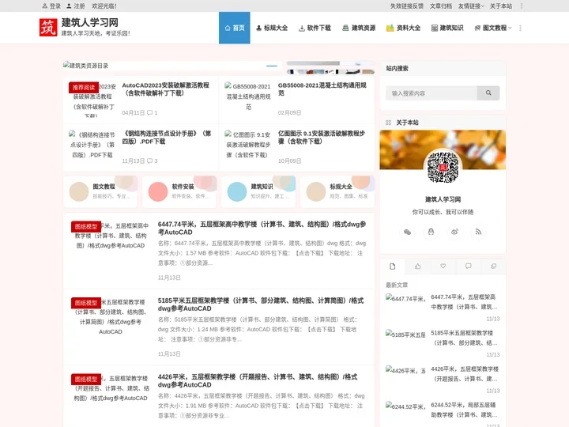Open the AutoCAD2023安装破解激活教程 article
This screenshot has width=569, height=427.
click(x=165, y=89)
